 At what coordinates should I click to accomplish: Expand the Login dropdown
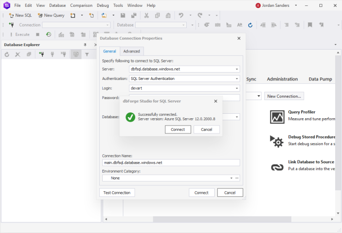237,88
